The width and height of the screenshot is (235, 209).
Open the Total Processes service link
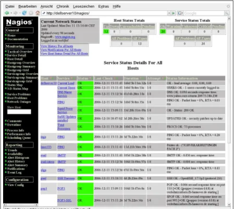[64, 127]
